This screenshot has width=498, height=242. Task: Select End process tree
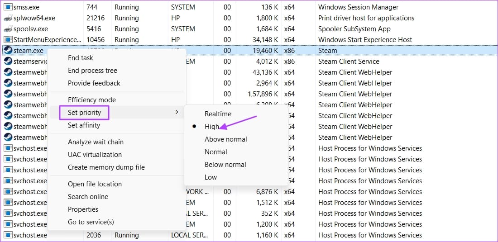[116, 71]
